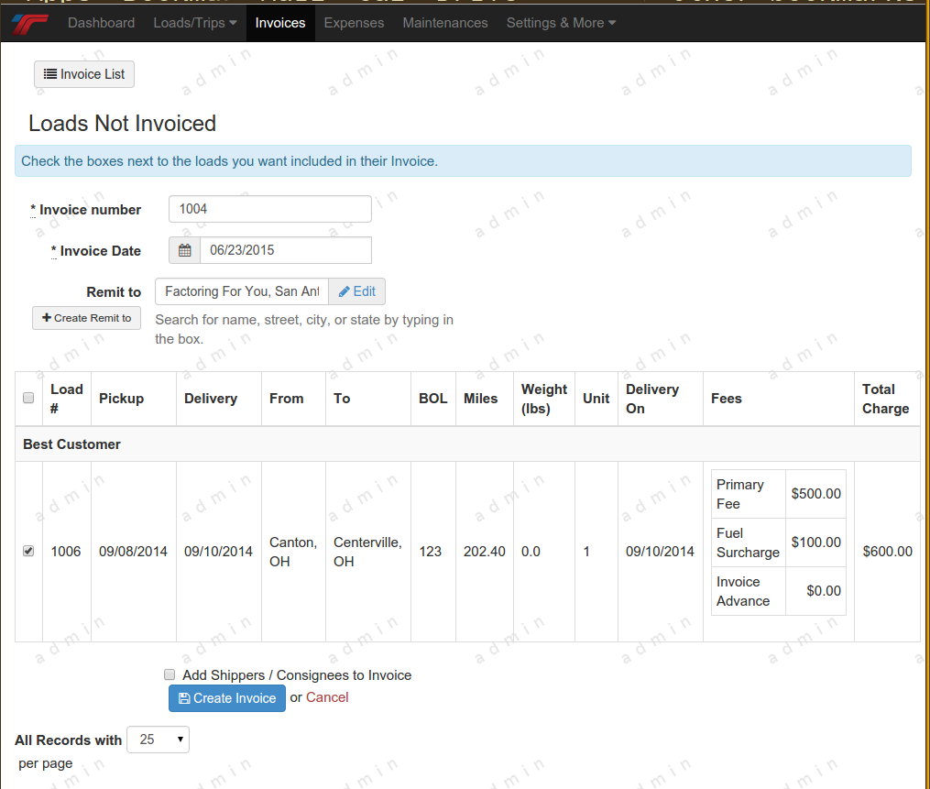Open Invoice List via list icon button
The height and width of the screenshot is (789, 930).
coord(84,74)
